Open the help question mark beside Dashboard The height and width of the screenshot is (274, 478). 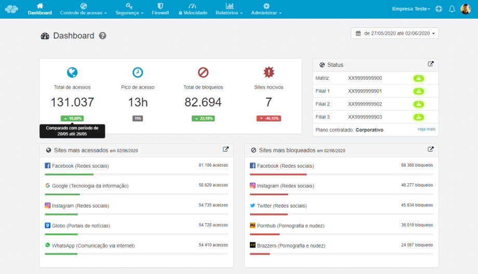pos(103,36)
